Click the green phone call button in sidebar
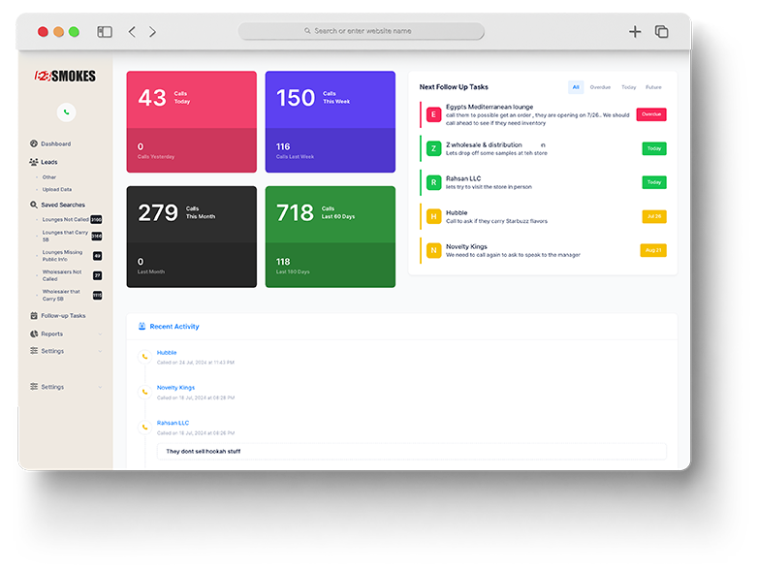 tap(66, 112)
